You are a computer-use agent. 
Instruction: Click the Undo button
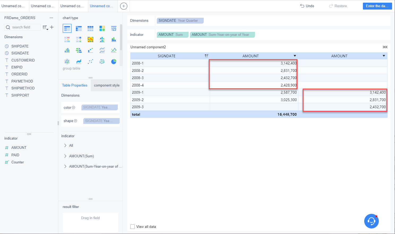pos(307,6)
